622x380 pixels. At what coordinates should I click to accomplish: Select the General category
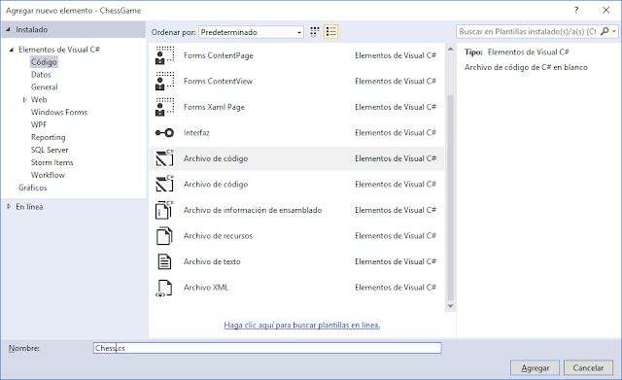pyautogui.click(x=45, y=87)
